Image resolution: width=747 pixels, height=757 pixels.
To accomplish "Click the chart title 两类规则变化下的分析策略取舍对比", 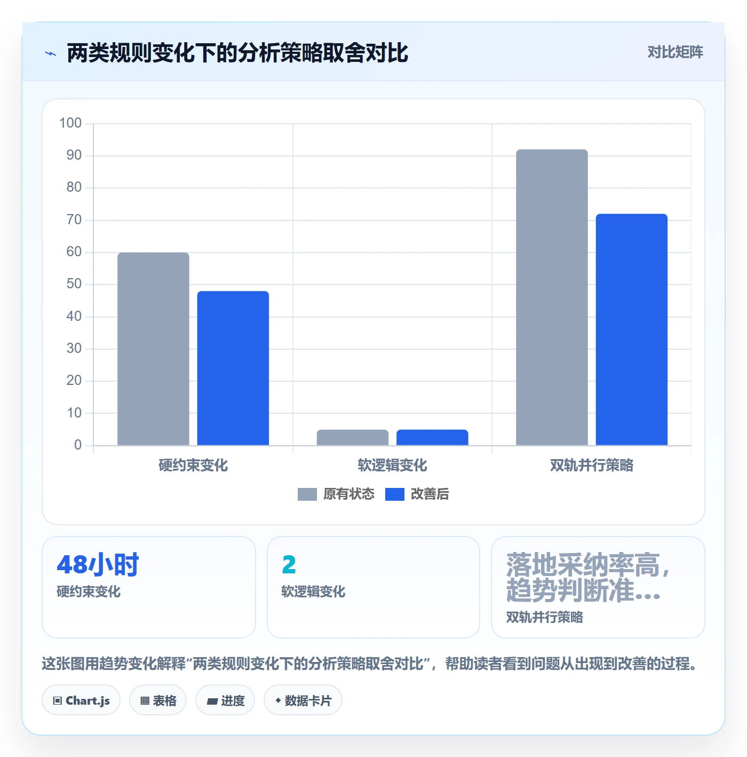I will (237, 53).
